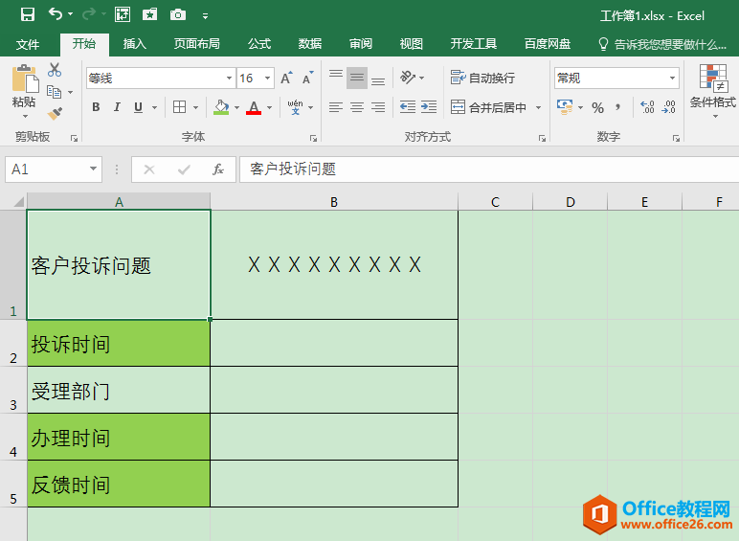Click the red Font Color button

pos(254,107)
